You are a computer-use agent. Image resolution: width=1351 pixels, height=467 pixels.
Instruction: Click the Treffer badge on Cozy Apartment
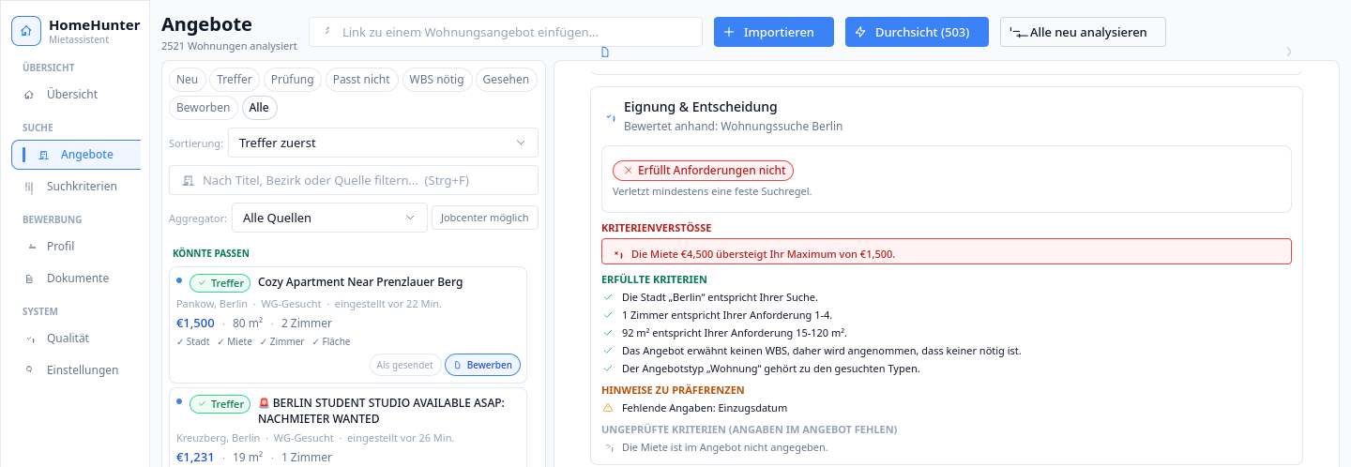tap(220, 283)
